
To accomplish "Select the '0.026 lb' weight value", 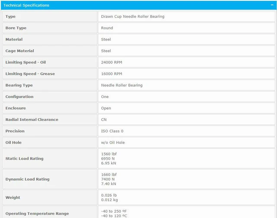I will coord(109,195).
